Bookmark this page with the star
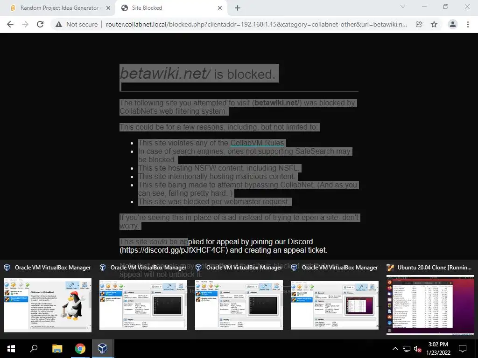The image size is (478, 358). tap(434, 24)
